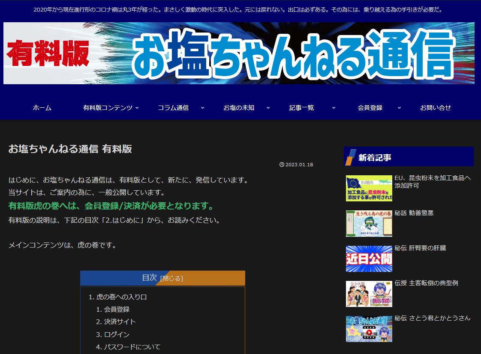
Task: Open the EU insect powder article thumbnail
Action: pyautogui.click(x=369, y=188)
